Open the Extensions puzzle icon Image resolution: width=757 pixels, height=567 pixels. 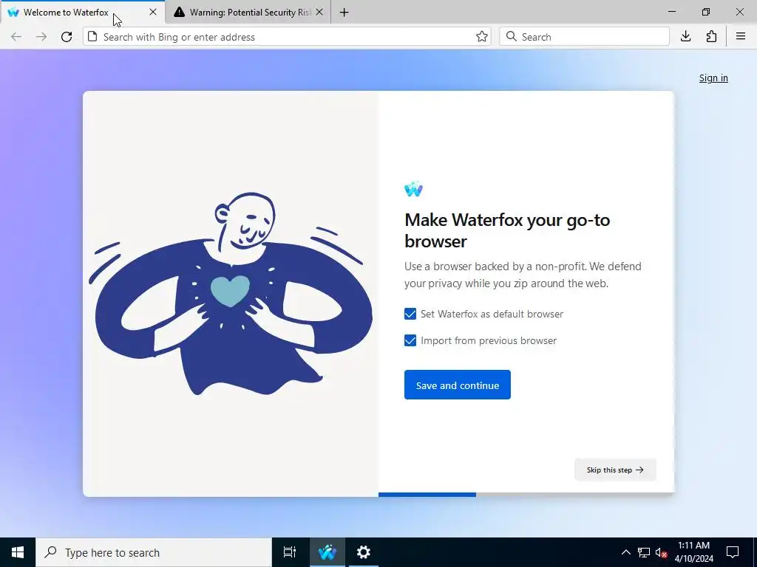click(711, 37)
